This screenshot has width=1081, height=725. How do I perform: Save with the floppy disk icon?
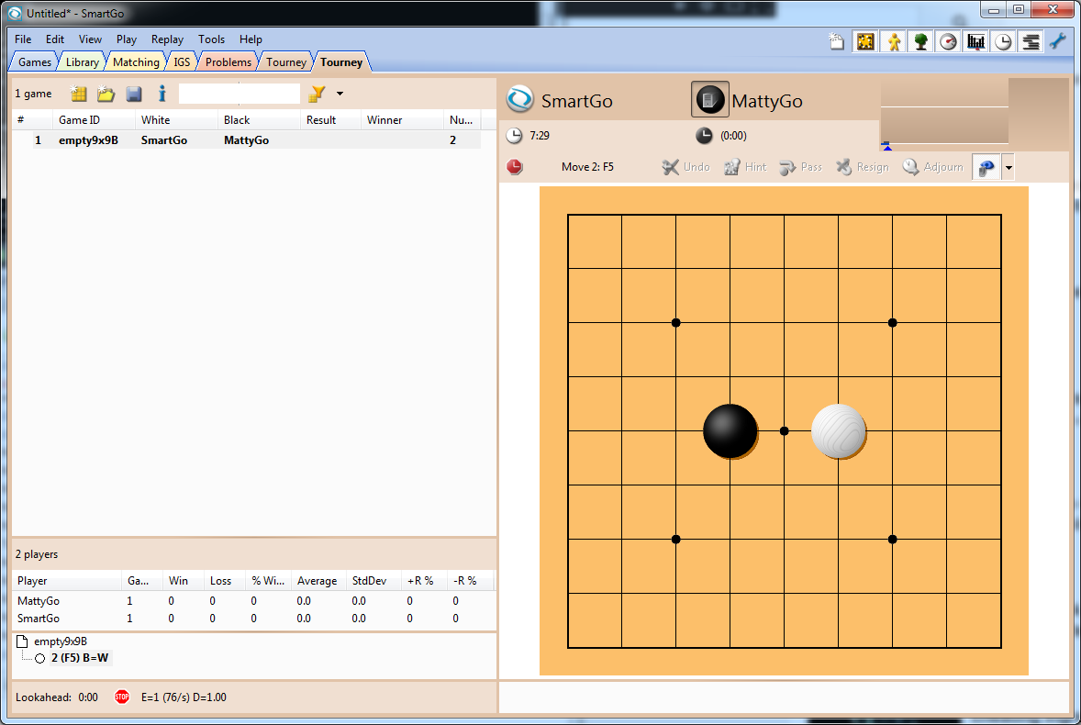pyautogui.click(x=134, y=94)
